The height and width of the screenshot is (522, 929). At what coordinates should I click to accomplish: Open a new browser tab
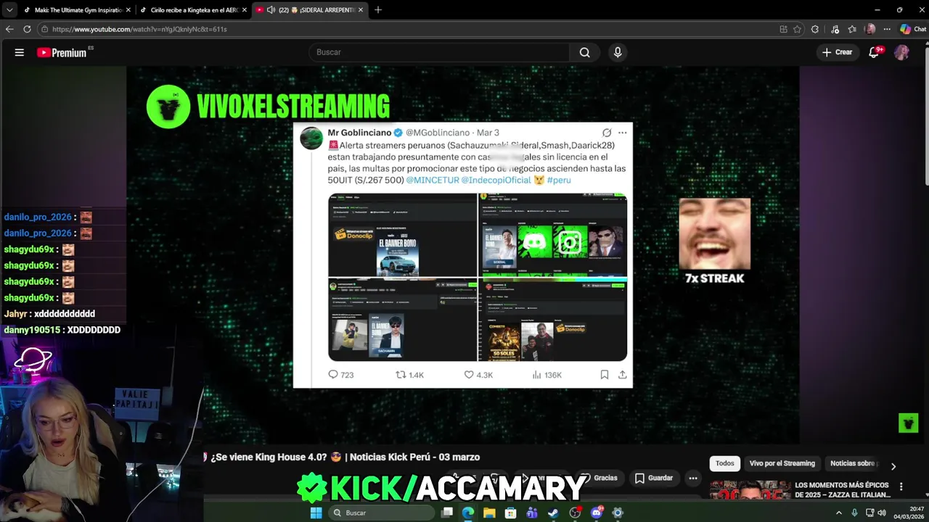(378, 10)
